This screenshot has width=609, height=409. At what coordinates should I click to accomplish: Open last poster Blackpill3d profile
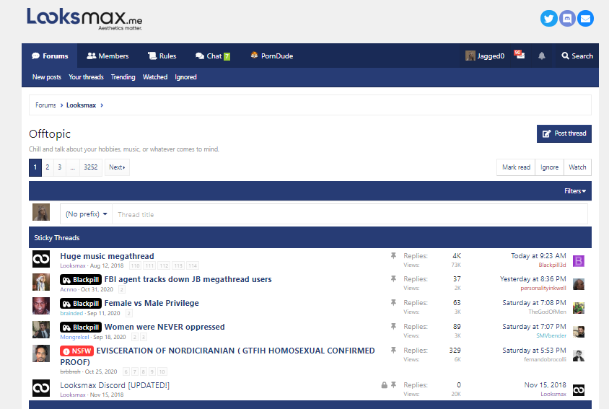coord(552,265)
